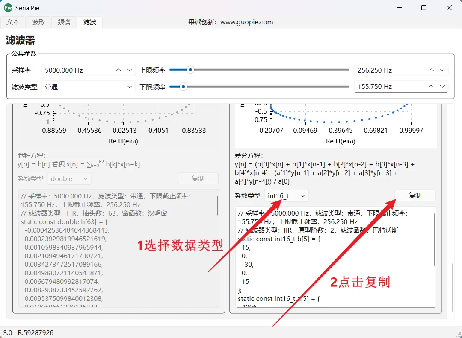Click 0.39645 axis label on right plot
The width and height of the screenshot is (462, 338).
341,131
